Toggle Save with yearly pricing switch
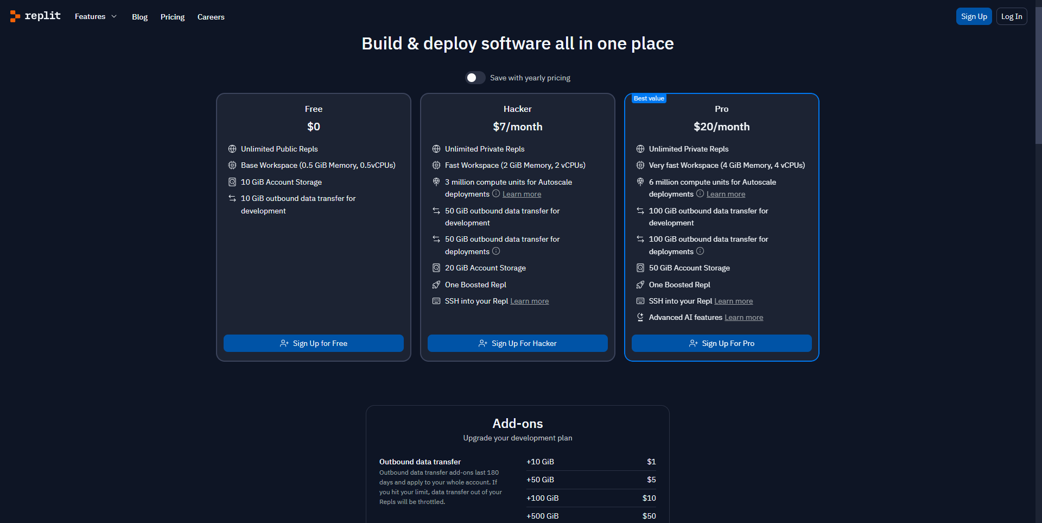1042x523 pixels. coord(475,78)
